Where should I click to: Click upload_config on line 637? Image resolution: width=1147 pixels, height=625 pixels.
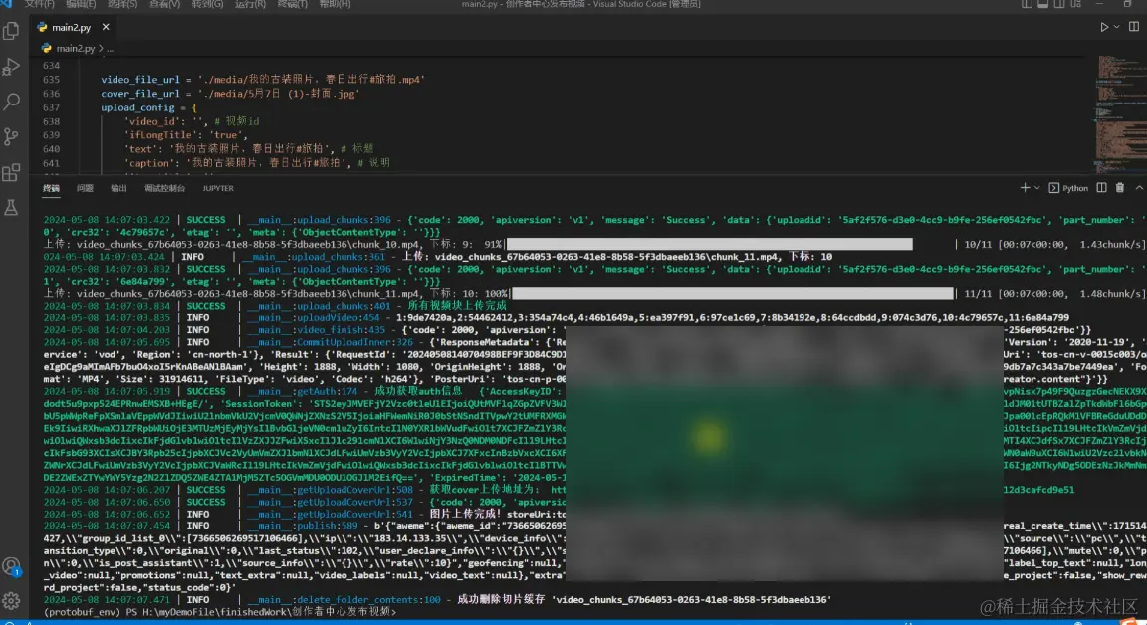point(137,107)
